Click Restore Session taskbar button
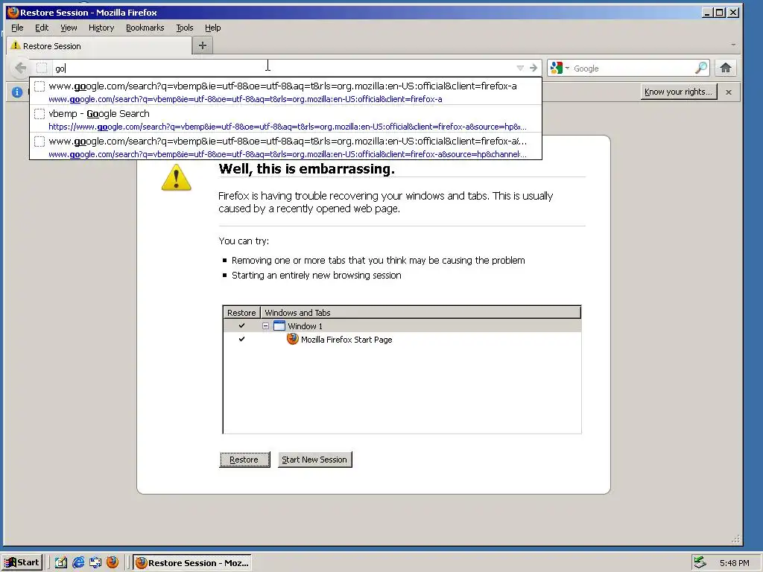Screen dimensions: 763x572 pos(192,563)
